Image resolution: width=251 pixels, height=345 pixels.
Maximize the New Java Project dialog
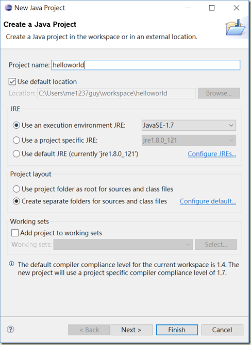coord(212,8)
